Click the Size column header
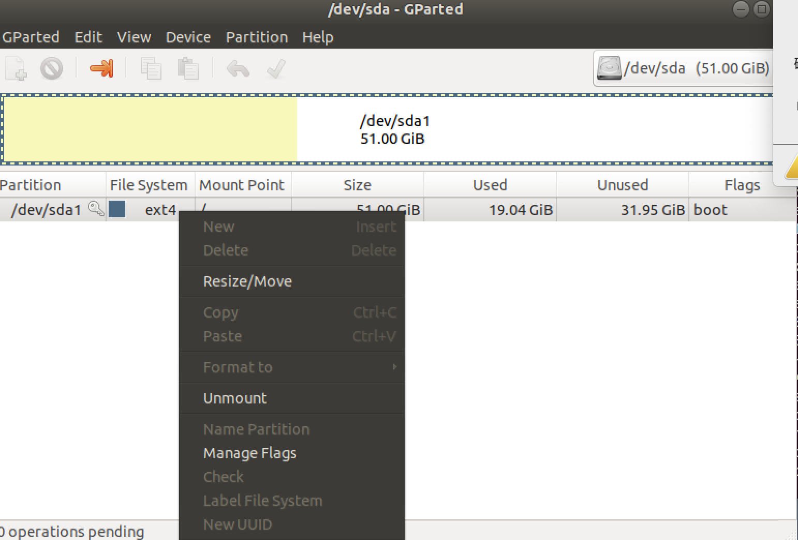Screen dimensions: 798x540 click(358, 185)
